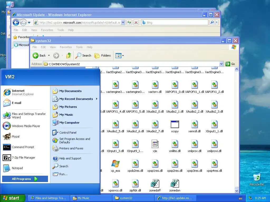This screenshot has height=202, width=270.
Task: Select the xenroll.dll file
Action: tap(194, 127)
